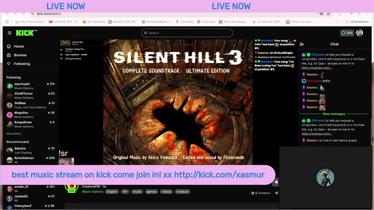Open Stream Lily Allen bookmark

(301, 22)
